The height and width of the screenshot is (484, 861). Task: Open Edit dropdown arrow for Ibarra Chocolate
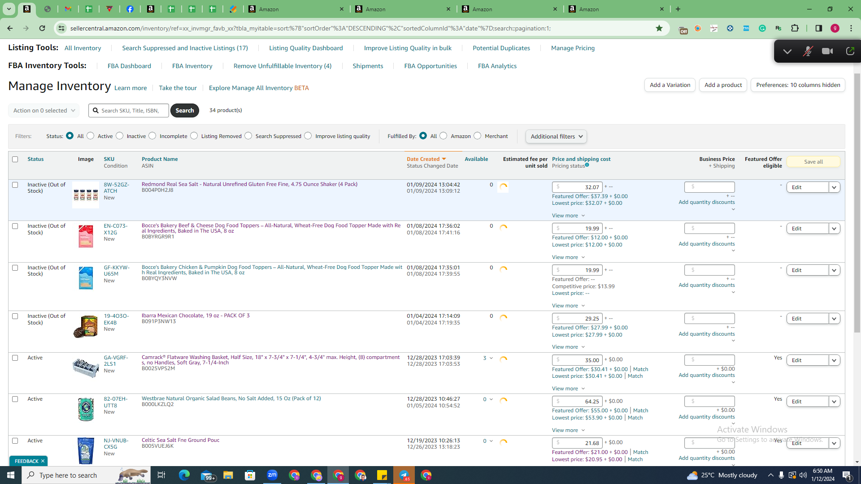coord(834,319)
